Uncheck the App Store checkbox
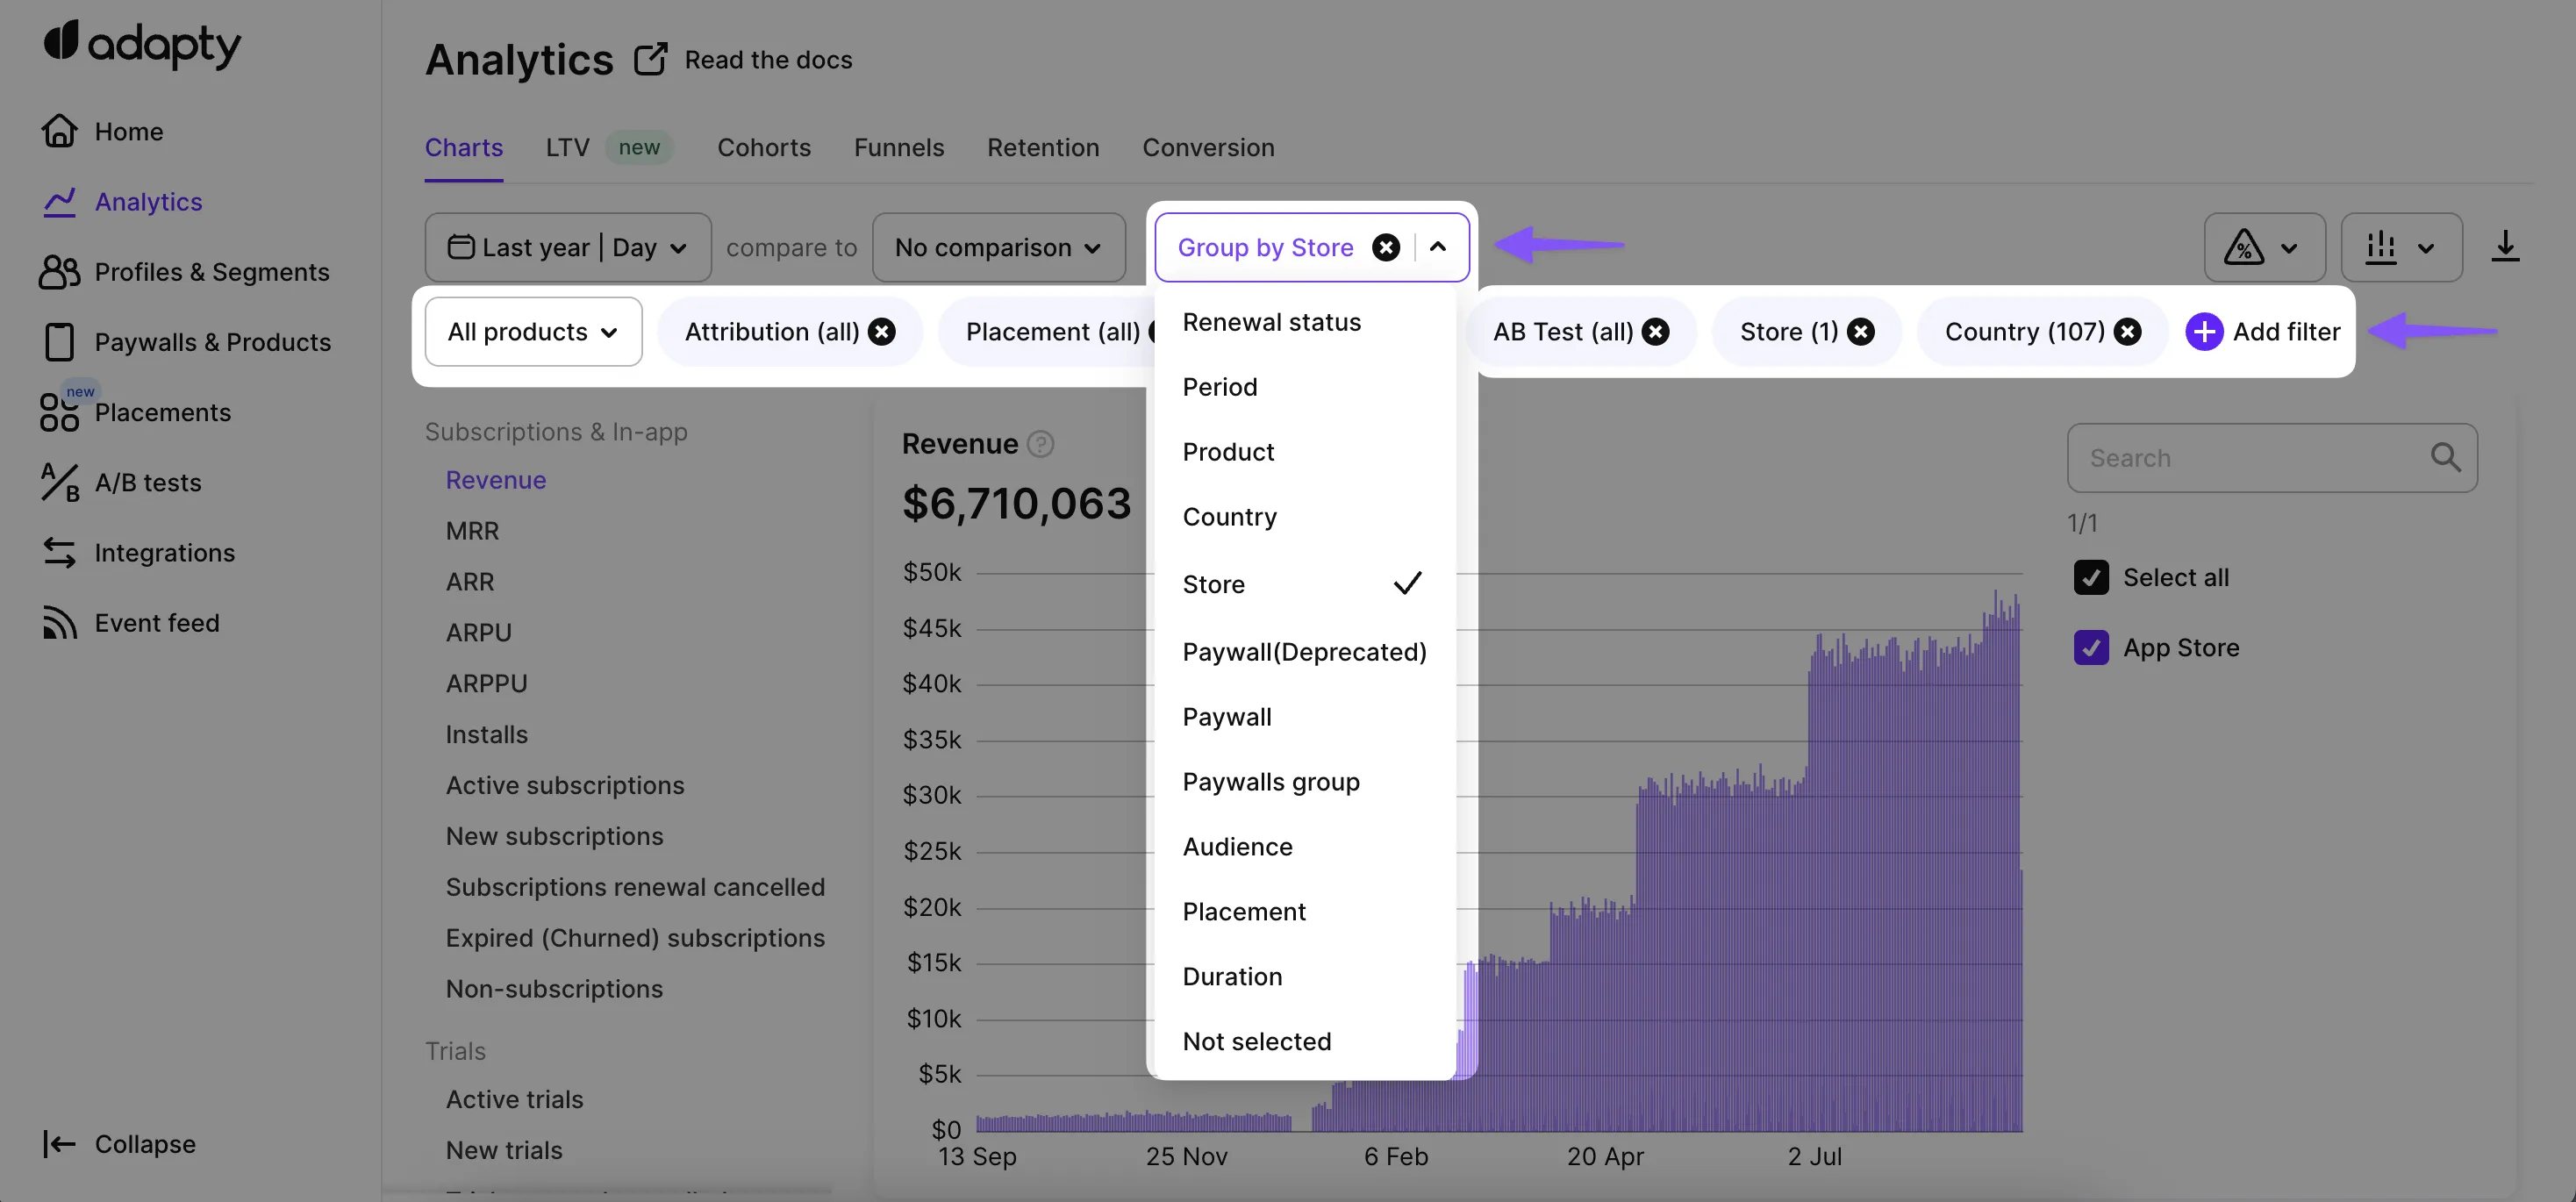Screen dimensions: 2576x1202 coord(2091,648)
